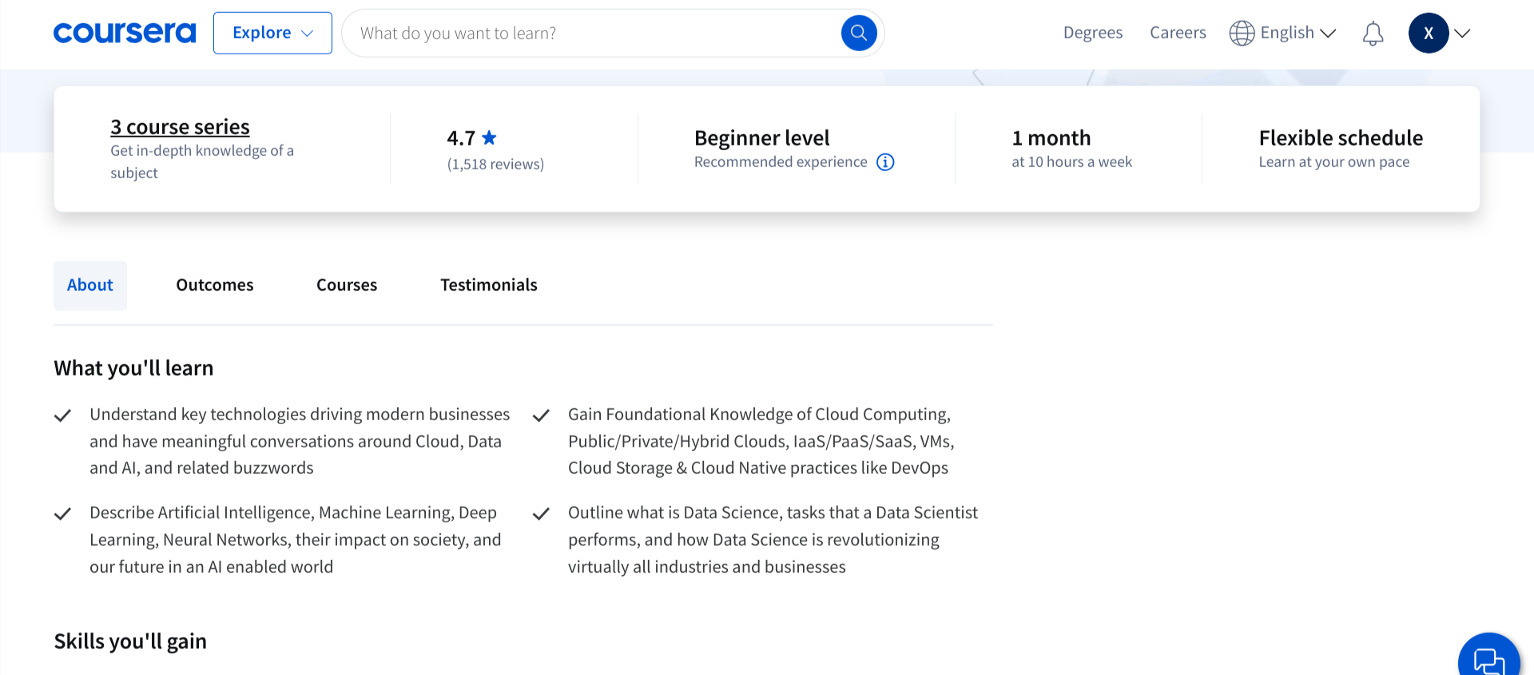The image size is (1534, 675).
Task: Open the Testimonials tab
Action: tap(488, 285)
